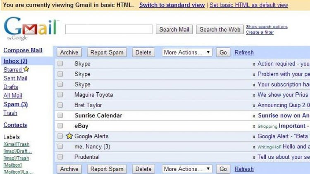Viewport: 310px width, 174px height.
Task: Click the top Go button
Action: [223, 52]
